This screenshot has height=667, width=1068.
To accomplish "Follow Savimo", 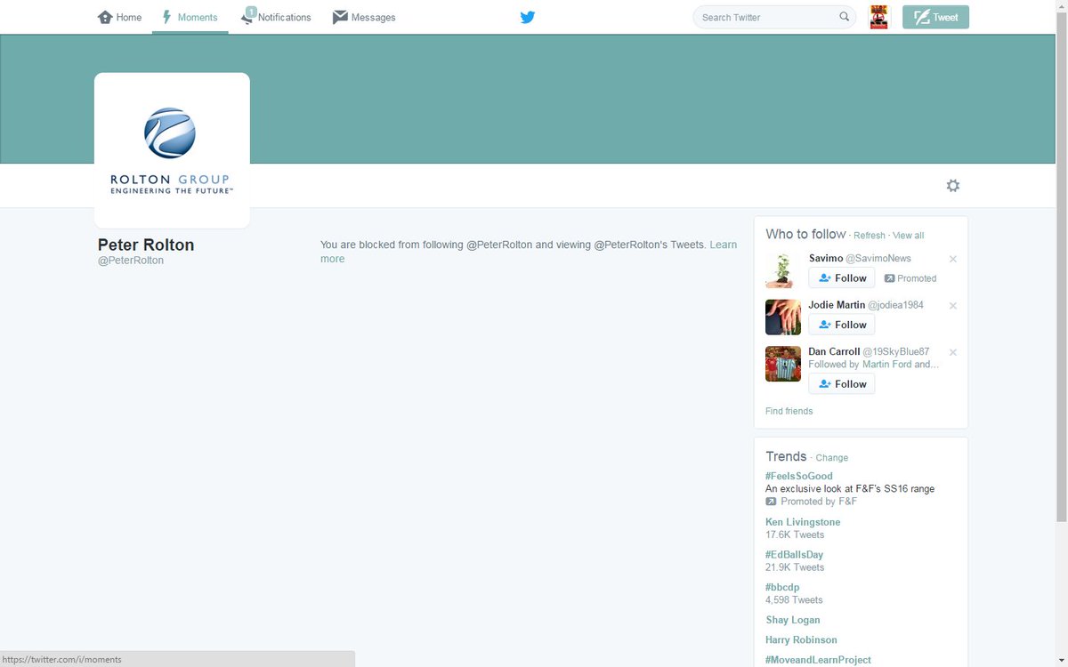I will [x=842, y=277].
